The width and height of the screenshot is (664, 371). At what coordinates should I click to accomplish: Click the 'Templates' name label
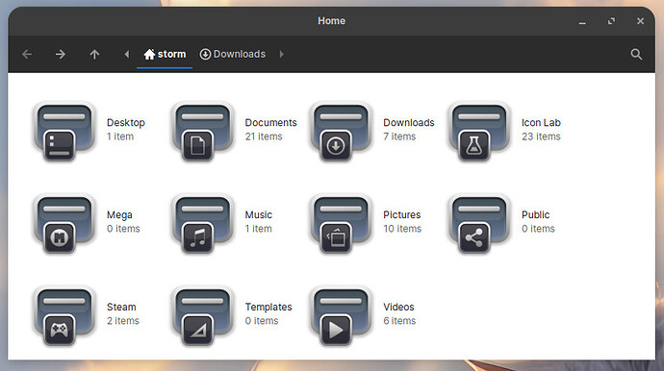pos(268,308)
